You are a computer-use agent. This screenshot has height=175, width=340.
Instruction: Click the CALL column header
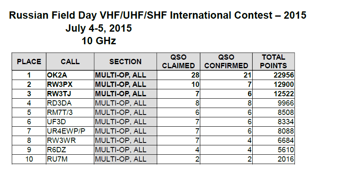point(70,61)
